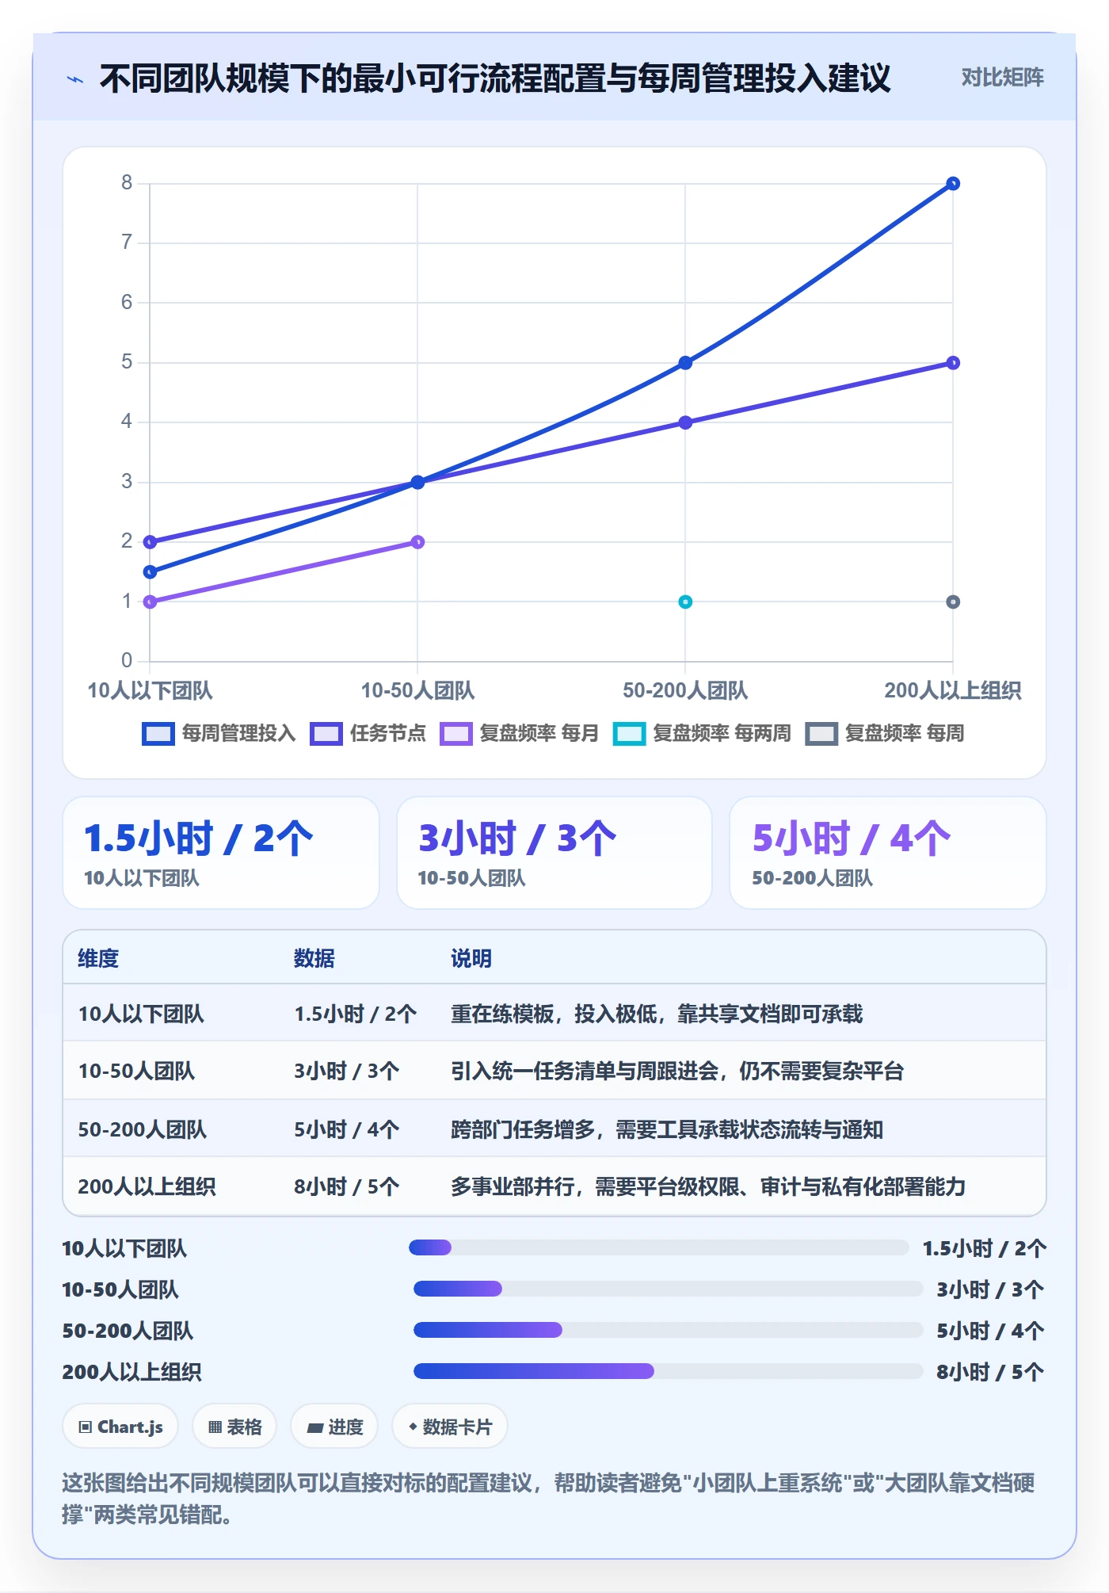Click the cyan 复盘频率 每两周 data point
Screen dimensions: 1109x1593
pos(685,602)
